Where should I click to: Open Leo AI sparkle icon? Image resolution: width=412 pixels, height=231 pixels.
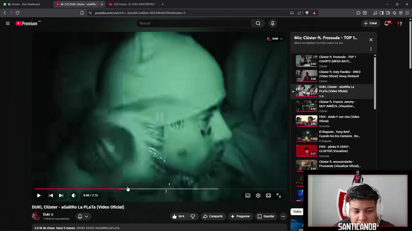pos(394,13)
